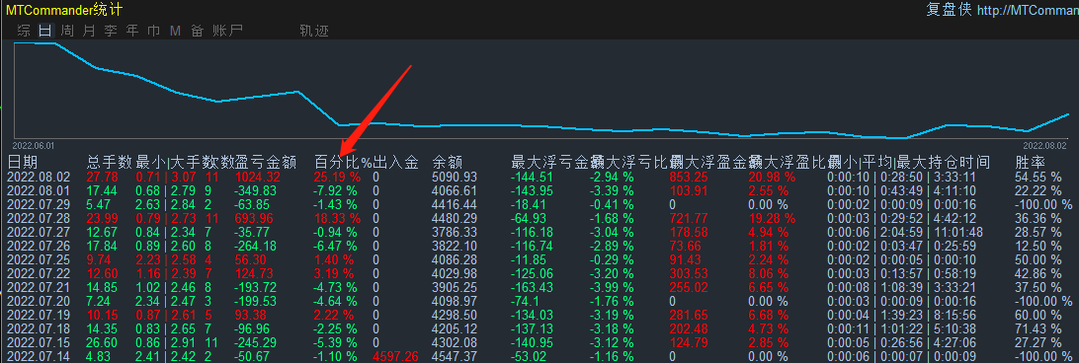Click the 4066.61 balance cell
Viewport: 1079px width, 363px height.
454,190
